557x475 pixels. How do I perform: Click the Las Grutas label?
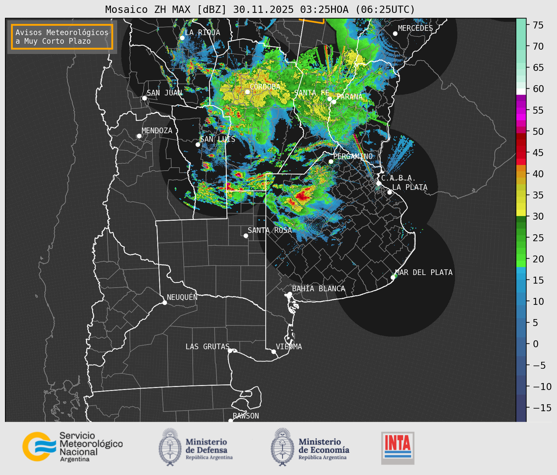(207, 347)
